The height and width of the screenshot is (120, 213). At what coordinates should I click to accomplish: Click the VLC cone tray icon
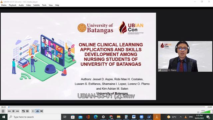coord(186,117)
